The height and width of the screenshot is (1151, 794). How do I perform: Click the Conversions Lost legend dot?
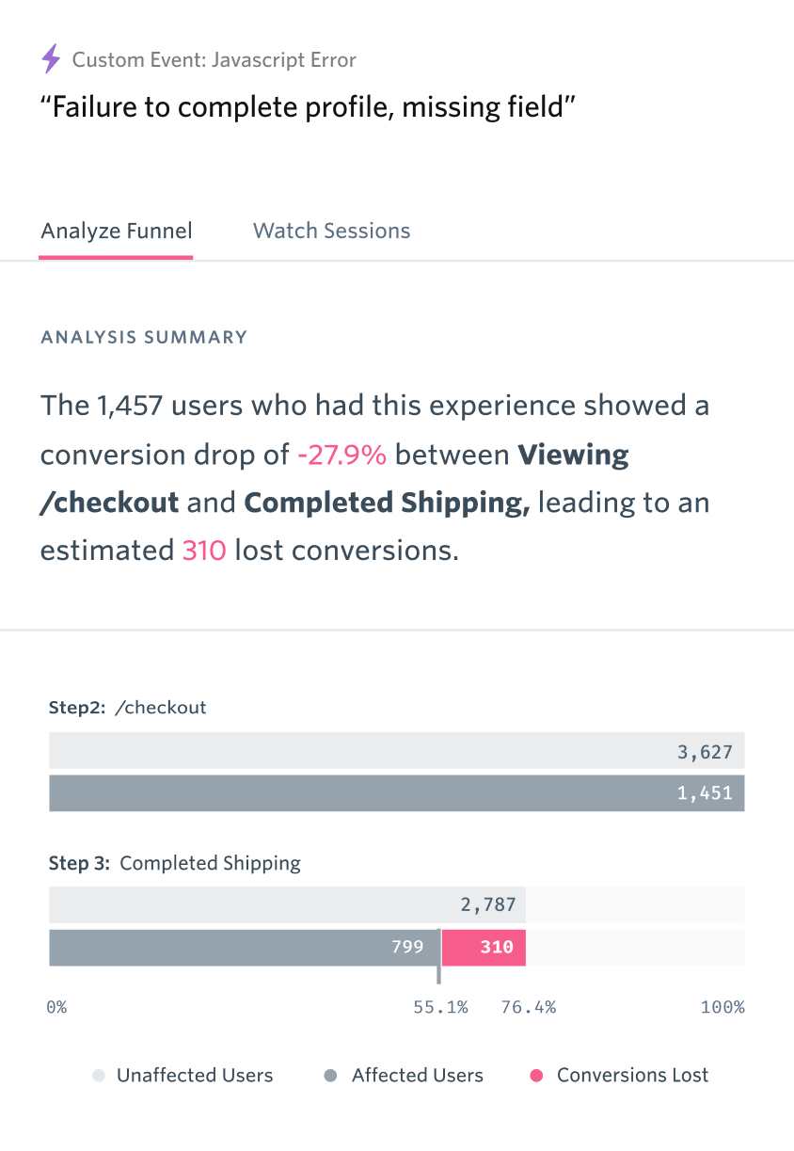(x=536, y=1076)
